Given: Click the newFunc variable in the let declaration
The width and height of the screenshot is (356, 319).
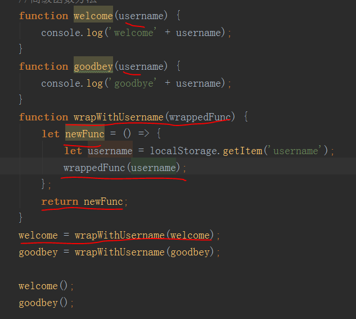Looking at the screenshot, I should click(84, 134).
